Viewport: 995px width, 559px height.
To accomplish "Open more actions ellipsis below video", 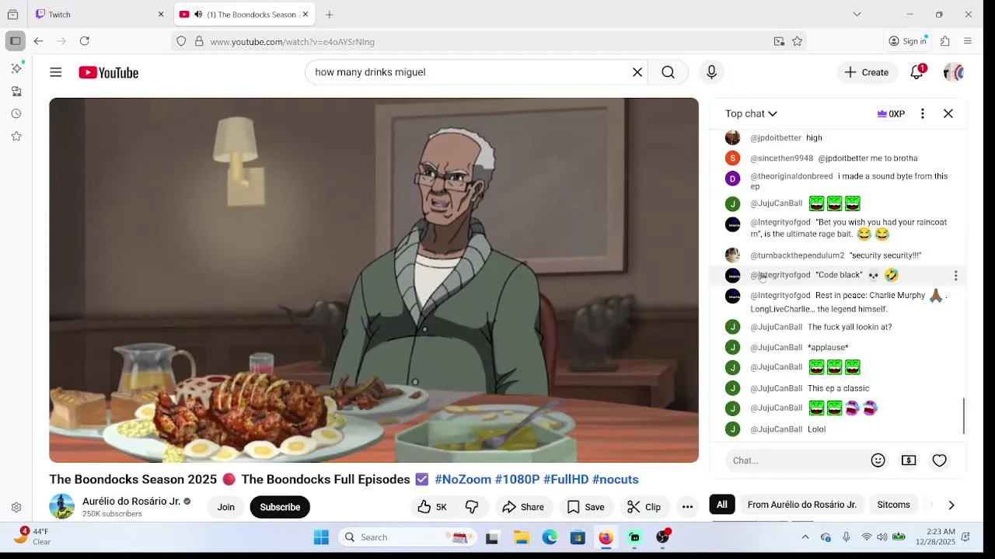I will 687,507.
